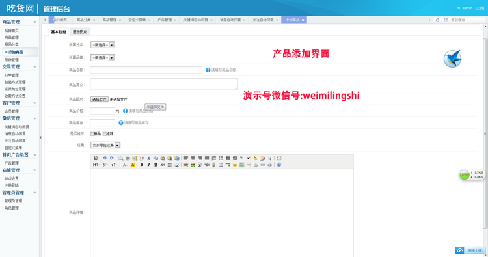488x257 pixels.
Task: Switch to the 展示图片 tab
Action: 79,32
